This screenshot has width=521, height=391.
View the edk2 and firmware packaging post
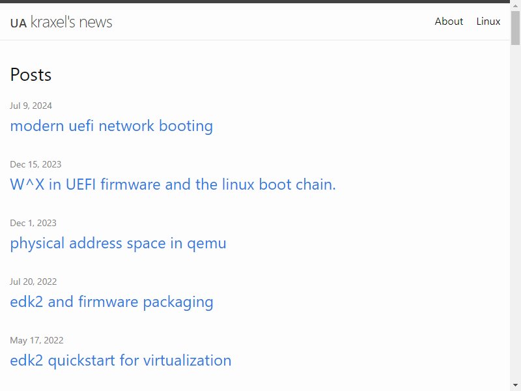click(x=111, y=302)
